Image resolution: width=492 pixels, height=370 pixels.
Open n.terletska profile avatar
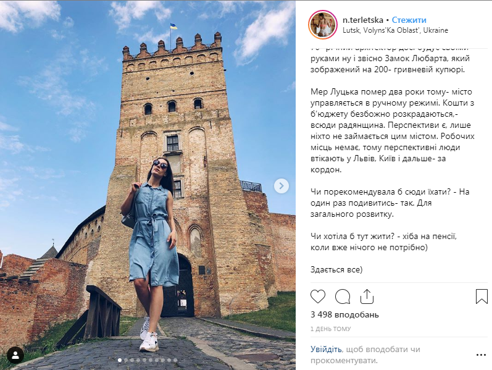(323, 25)
